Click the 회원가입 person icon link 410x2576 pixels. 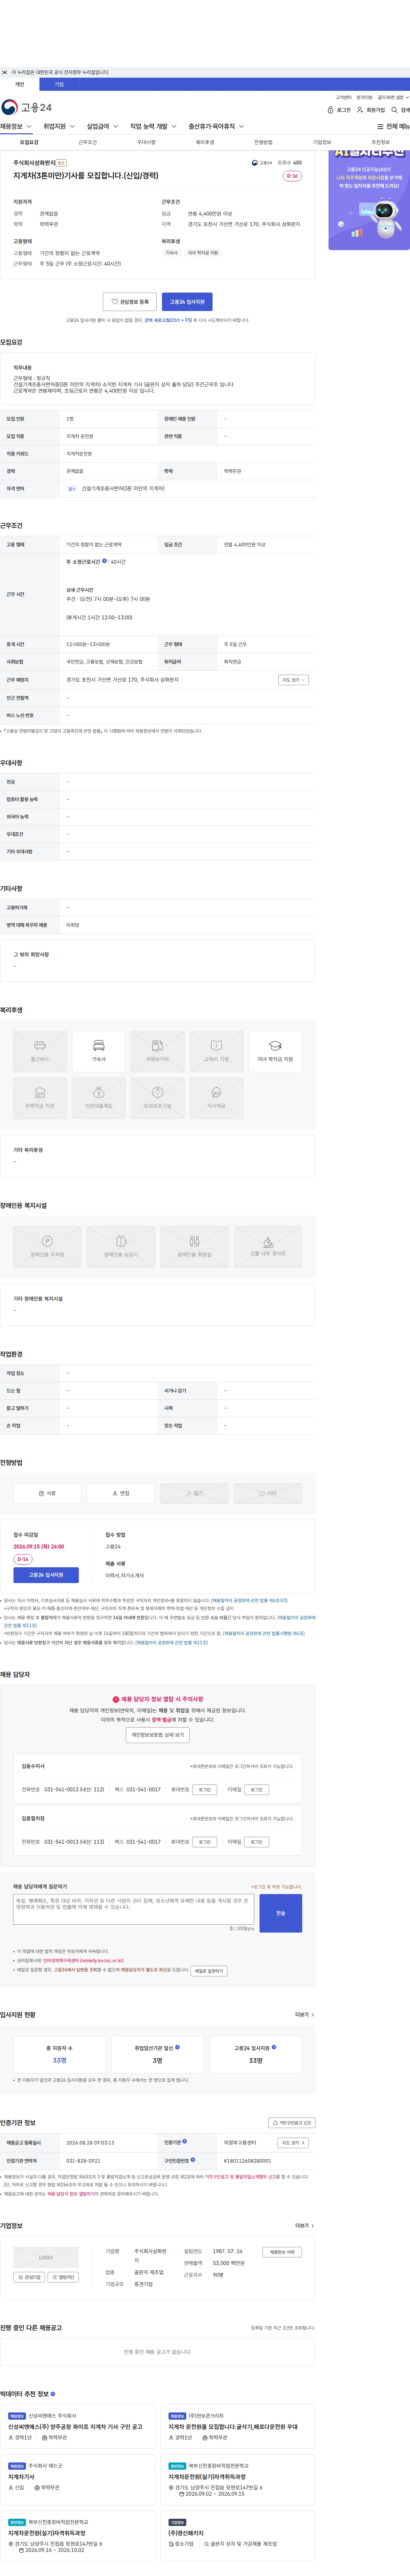click(x=371, y=110)
